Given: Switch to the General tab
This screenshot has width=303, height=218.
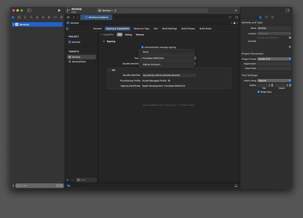Looking at the screenshot, I should point(97,29).
